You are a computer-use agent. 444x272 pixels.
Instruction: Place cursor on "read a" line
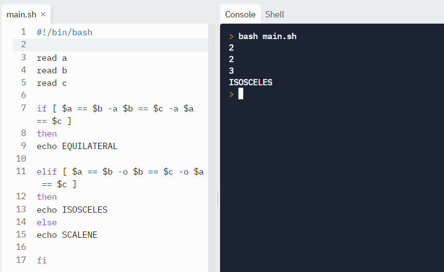[x=52, y=58]
